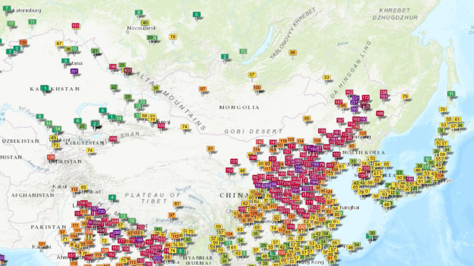
Task: Click the green 15 marker near Lake Baikal
Action: coord(243,51)
